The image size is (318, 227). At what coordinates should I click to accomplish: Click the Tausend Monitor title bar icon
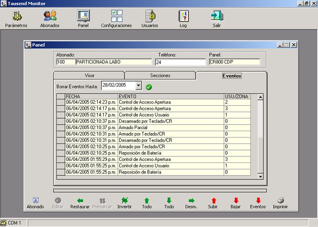[3, 3]
